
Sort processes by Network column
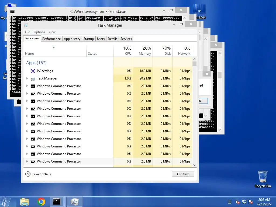pos(182,51)
